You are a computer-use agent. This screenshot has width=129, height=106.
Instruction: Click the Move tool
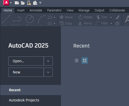pos(66,17)
